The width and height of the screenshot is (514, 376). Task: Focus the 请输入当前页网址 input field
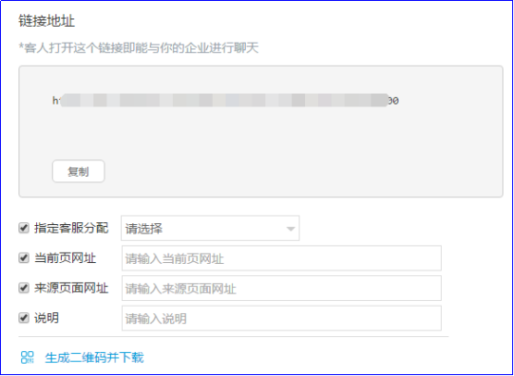point(282,258)
